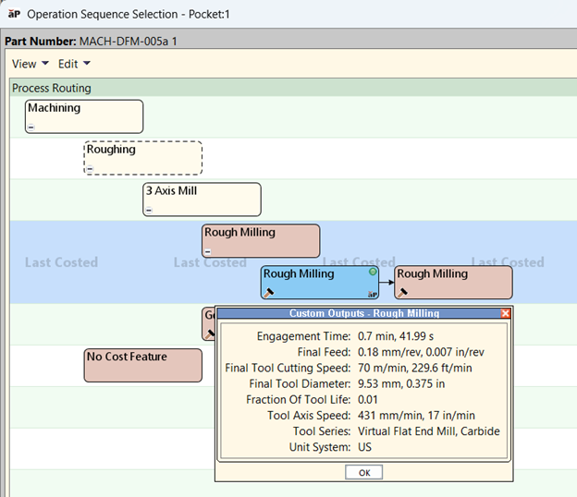Open the View menu

pyautogui.click(x=30, y=64)
